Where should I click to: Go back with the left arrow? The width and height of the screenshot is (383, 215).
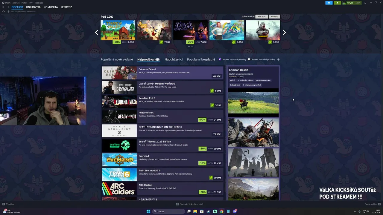4,7
